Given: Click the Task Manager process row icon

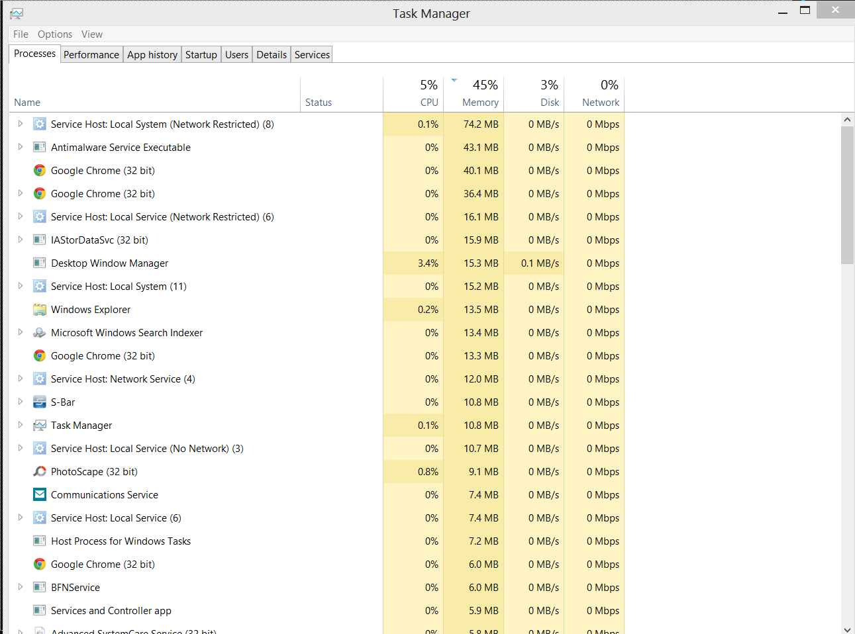Looking at the screenshot, I should point(40,426).
